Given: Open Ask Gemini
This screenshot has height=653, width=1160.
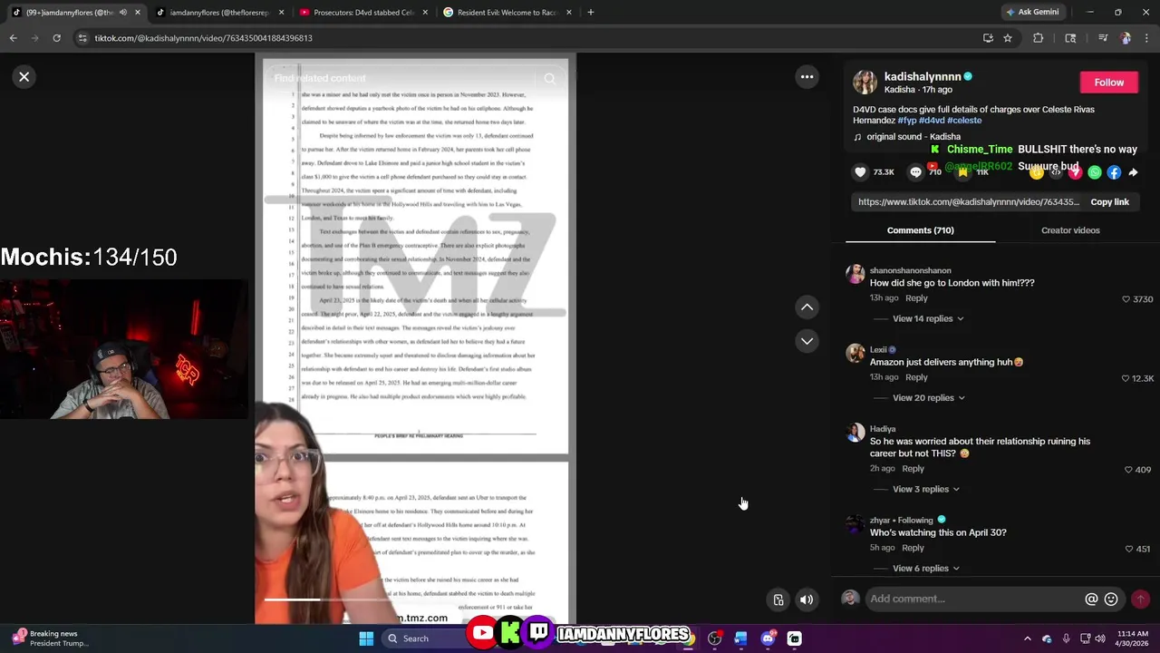Looking at the screenshot, I should 1032,13.
